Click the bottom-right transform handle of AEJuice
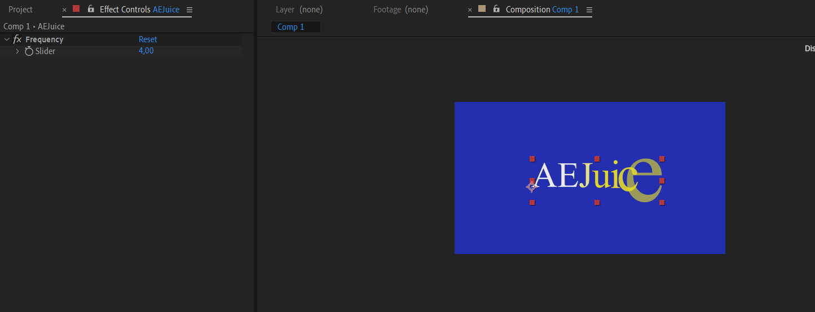Image resolution: width=815 pixels, height=312 pixels. tap(662, 202)
